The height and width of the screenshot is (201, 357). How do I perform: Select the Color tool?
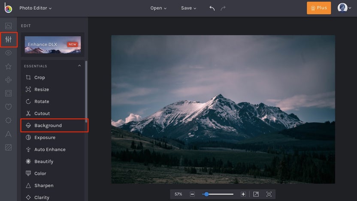click(x=53, y=174)
